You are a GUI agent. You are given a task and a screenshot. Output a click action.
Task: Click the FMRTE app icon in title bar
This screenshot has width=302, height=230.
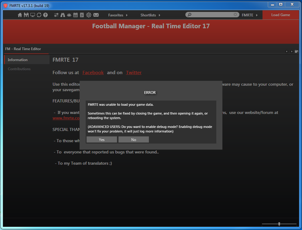5,6
